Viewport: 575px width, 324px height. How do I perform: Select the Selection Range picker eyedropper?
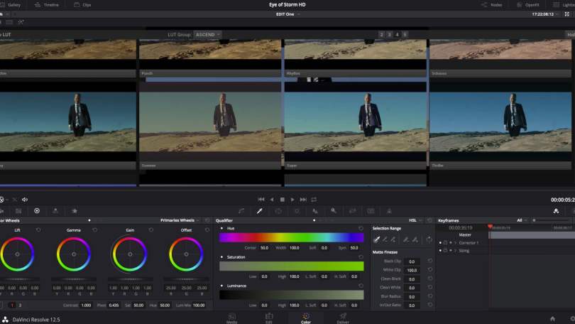376,239
